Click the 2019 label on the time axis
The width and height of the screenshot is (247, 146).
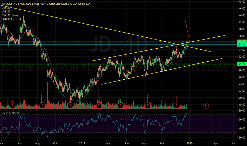[82, 143]
